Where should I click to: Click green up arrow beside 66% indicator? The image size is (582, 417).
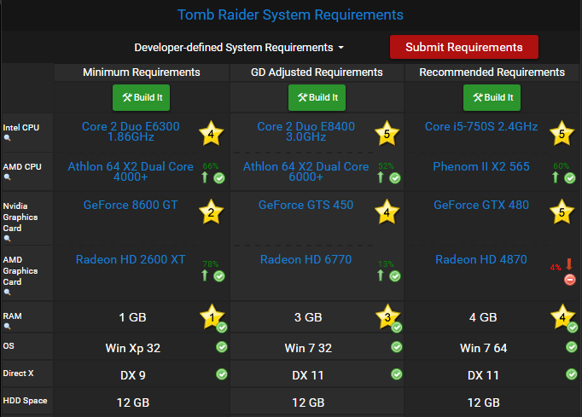pos(205,177)
